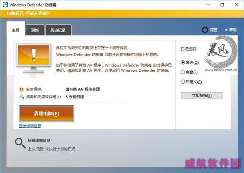Start scan with 立即扫描(S) button
The height and width of the screenshot is (173, 244).
pos(202,95)
